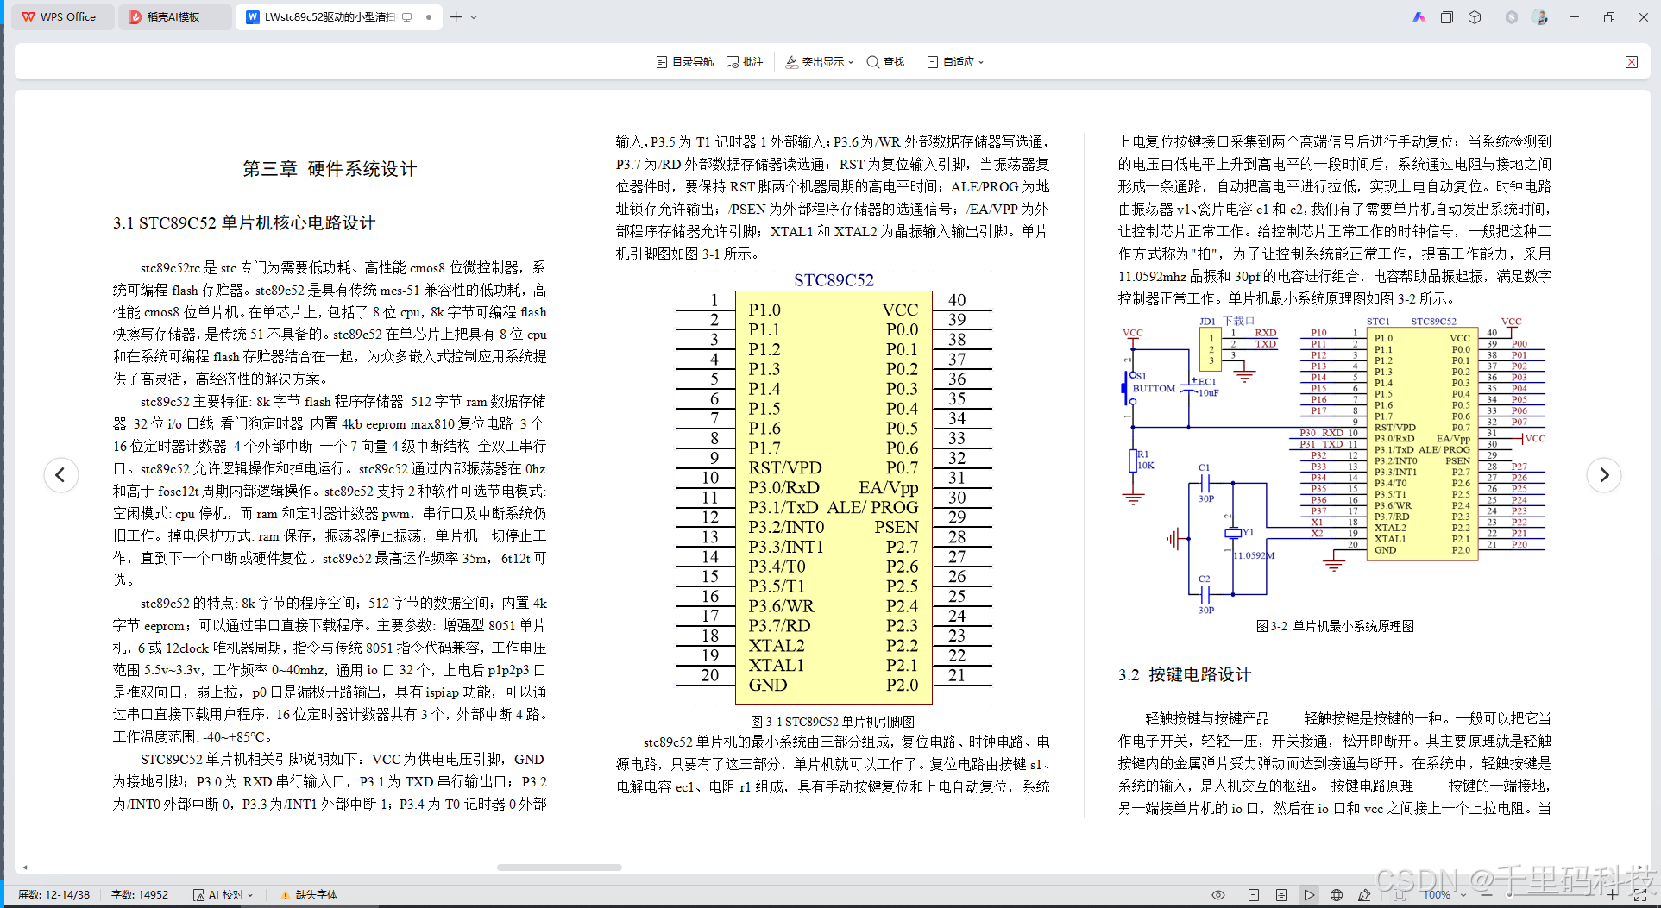Open the 突出显示 highlight dropdown
Screen dimensions: 1661x908
pos(819,62)
